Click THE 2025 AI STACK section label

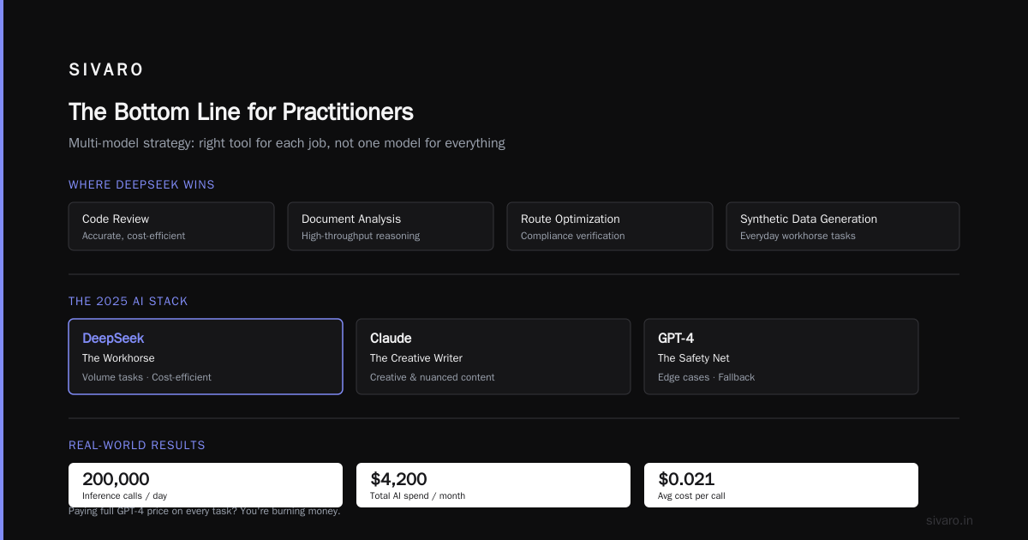click(x=128, y=301)
